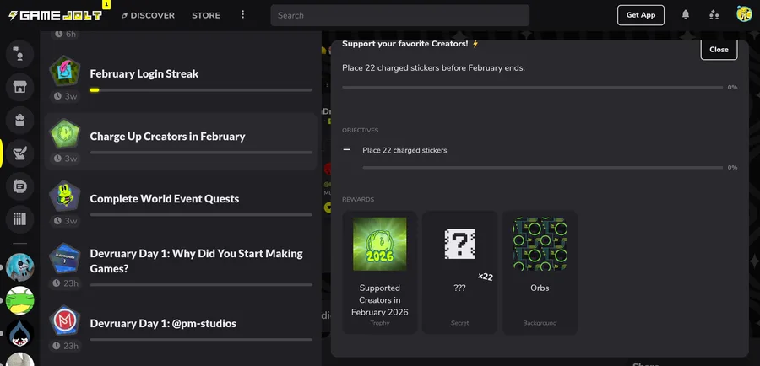Image resolution: width=760 pixels, height=366 pixels.
Task: Open the chat sidebar icon
Action: (x=19, y=54)
